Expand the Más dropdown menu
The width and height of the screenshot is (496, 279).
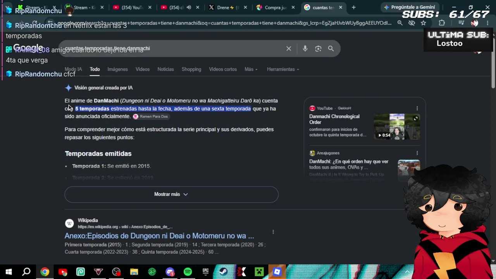coord(251,69)
